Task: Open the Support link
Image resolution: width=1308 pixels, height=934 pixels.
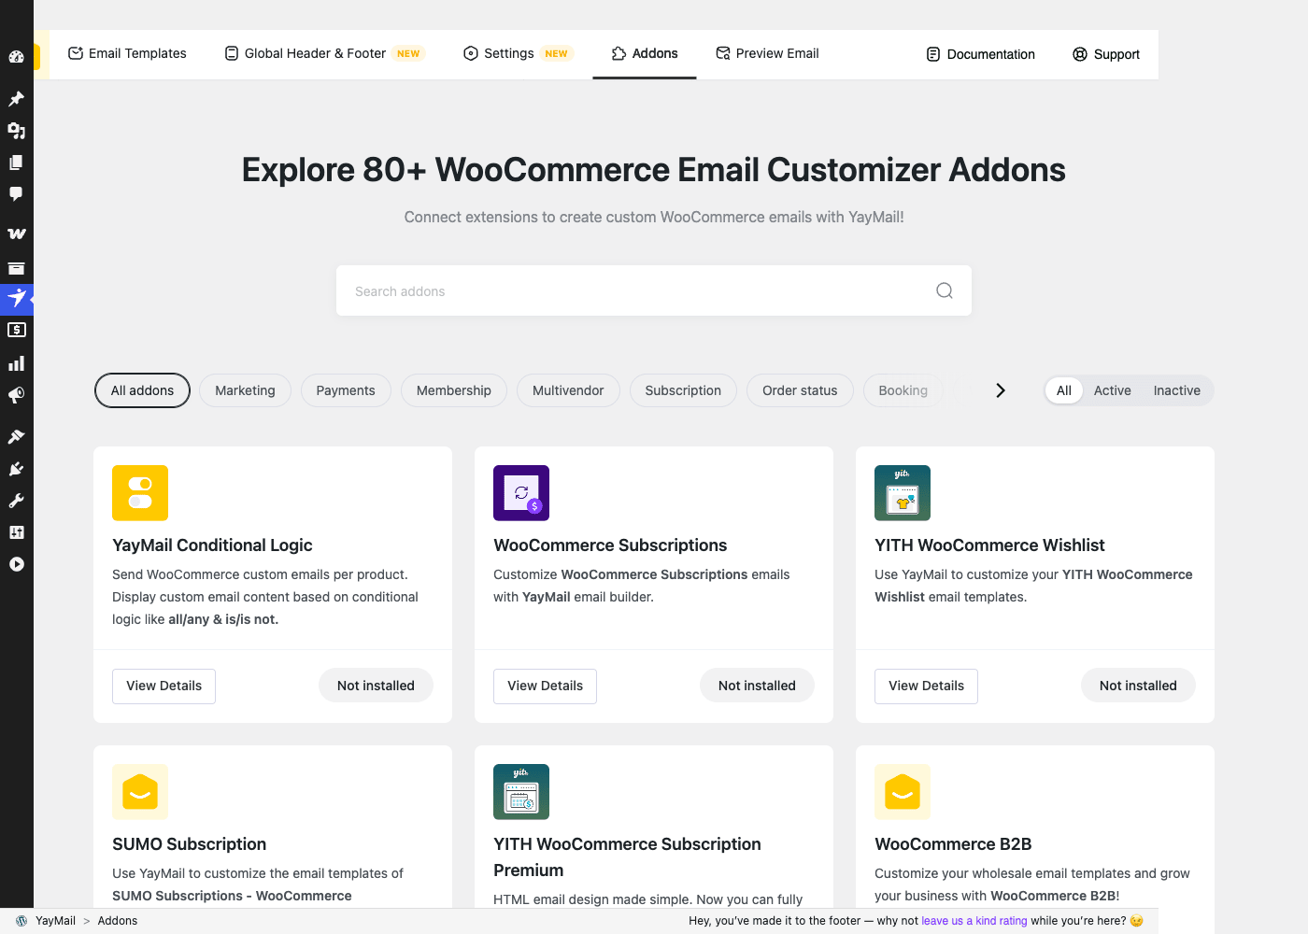Action: coord(1106,54)
